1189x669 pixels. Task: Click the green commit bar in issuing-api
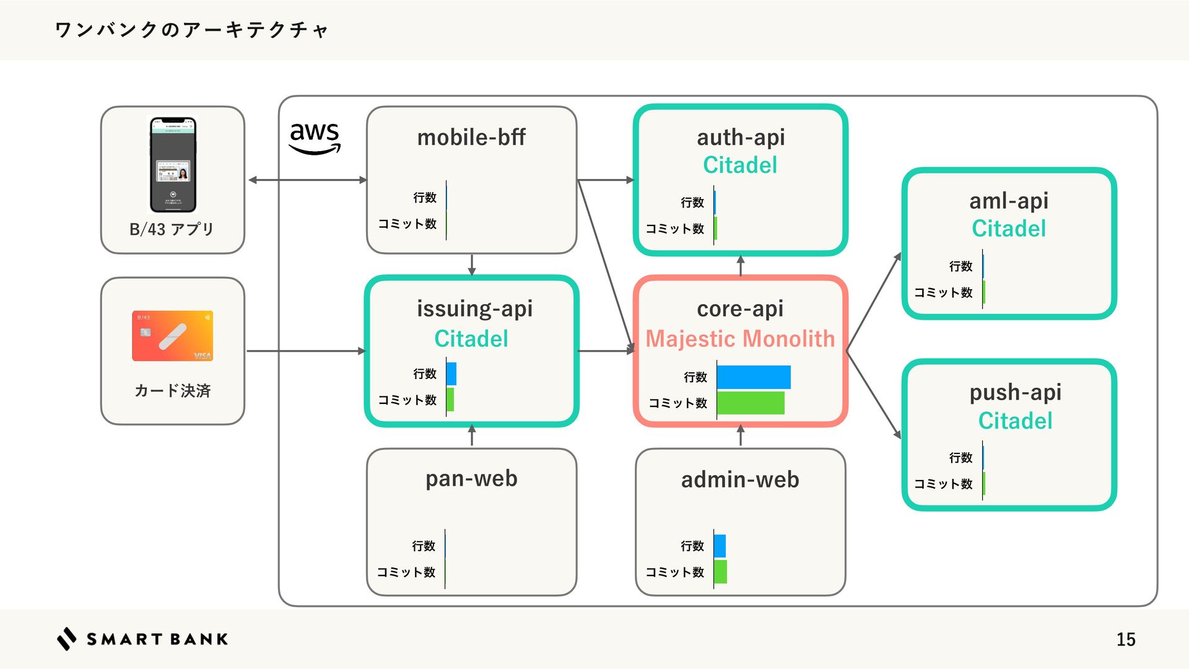pyautogui.click(x=450, y=400)
